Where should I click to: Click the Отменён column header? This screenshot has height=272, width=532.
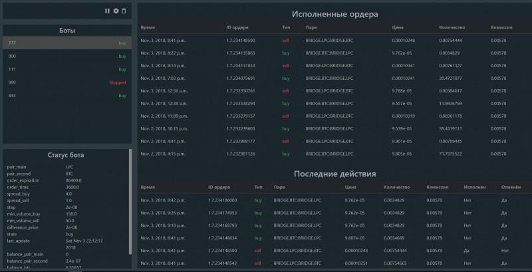tap(509, 188)
